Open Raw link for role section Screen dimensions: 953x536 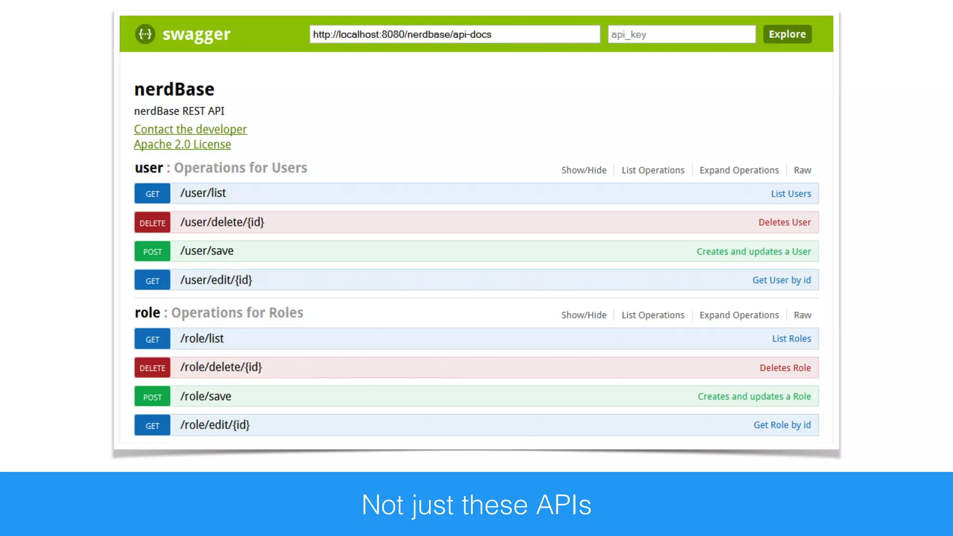pos(802,315)
